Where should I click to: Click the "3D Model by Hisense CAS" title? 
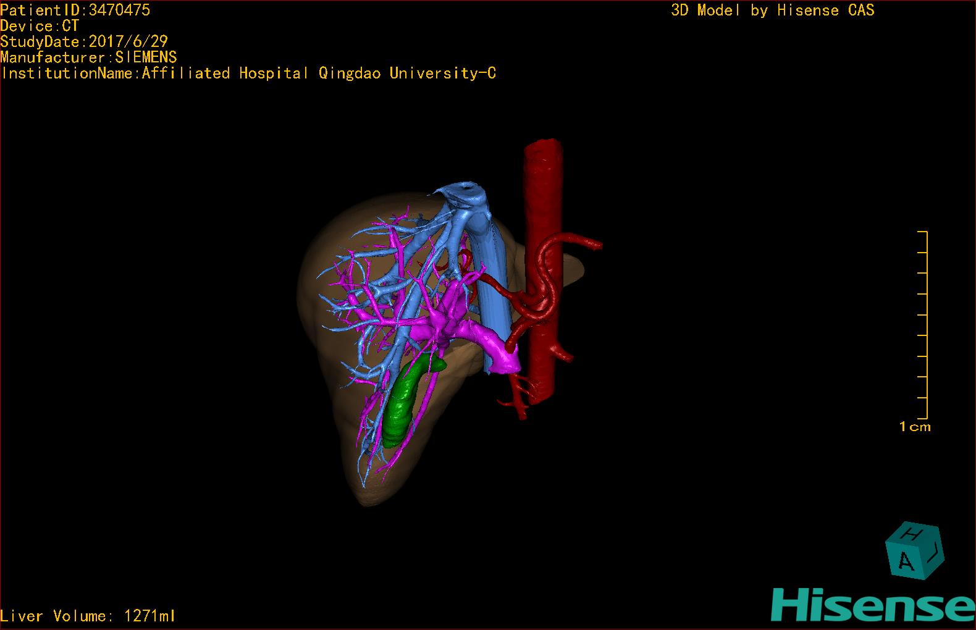(x=772, y=10)
